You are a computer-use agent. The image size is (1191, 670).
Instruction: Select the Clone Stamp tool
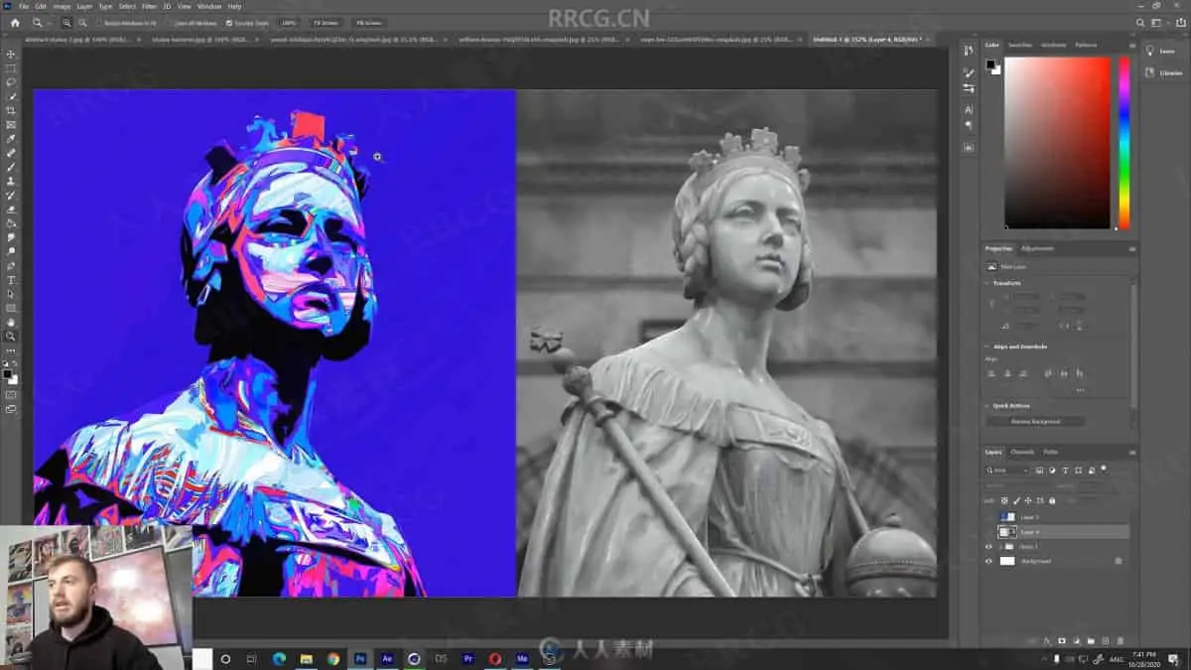[11, 182]
